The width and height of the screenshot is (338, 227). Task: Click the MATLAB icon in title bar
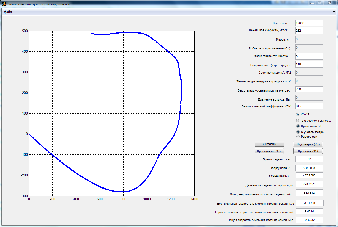[x=4, y=4]
